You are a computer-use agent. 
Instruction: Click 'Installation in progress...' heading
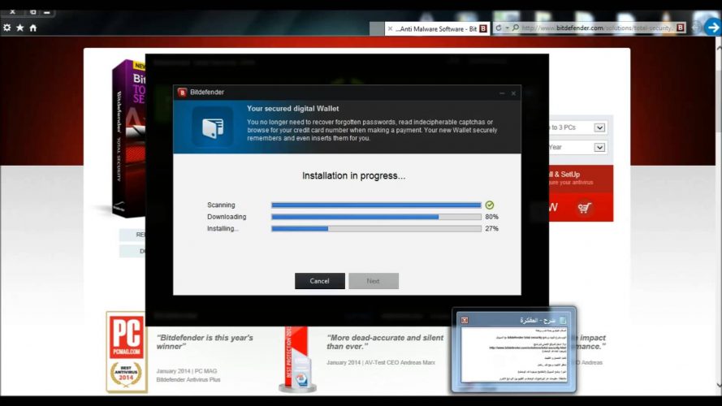pos(353,176)
